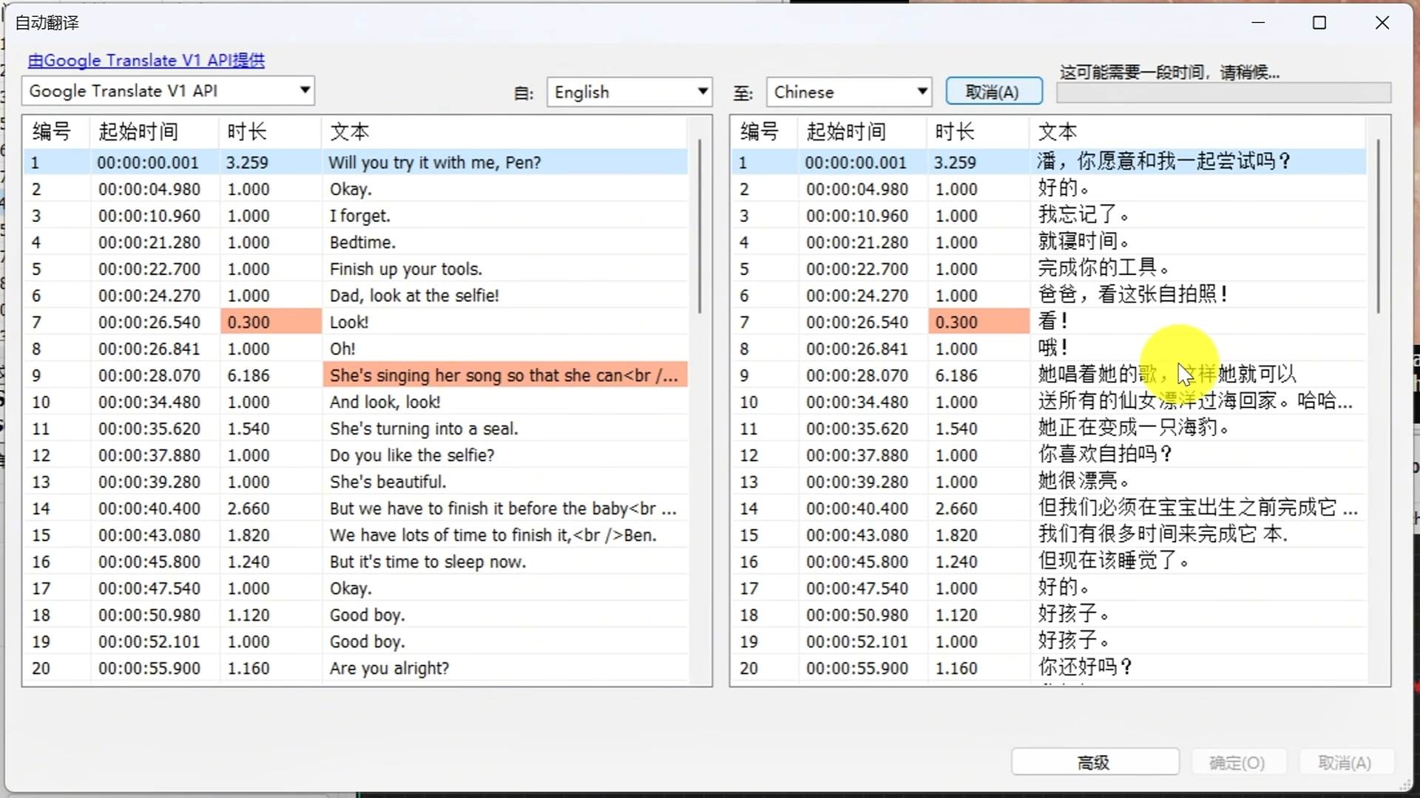Click the 起始时间 column header in left table
The width and height of the screenshot is (1420, 798).
(x=138, y=132)
